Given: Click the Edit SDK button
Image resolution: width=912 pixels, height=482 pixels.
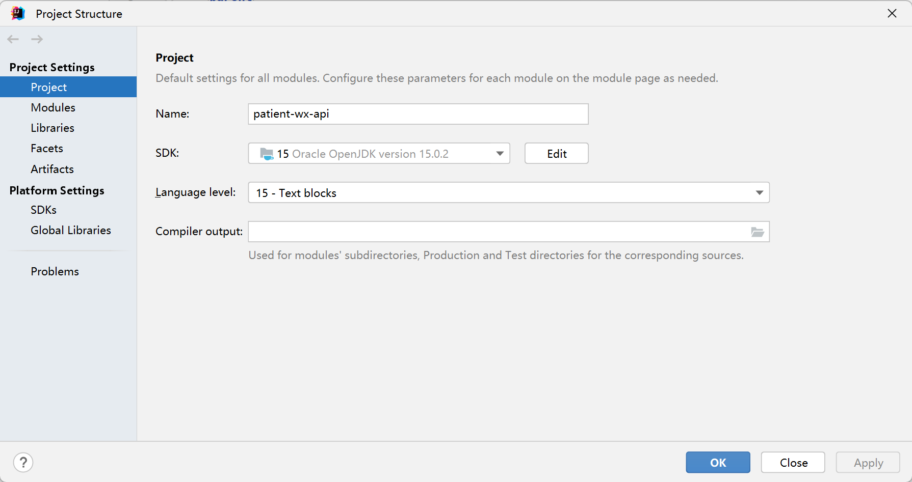Looking at the screenshot, I should [556, 153].
